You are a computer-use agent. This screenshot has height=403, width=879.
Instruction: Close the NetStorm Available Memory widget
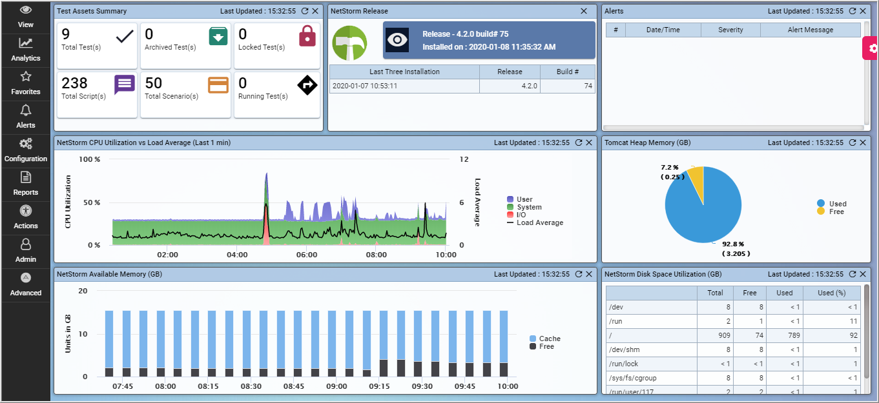pyautogui.click(x=589, y=274)
